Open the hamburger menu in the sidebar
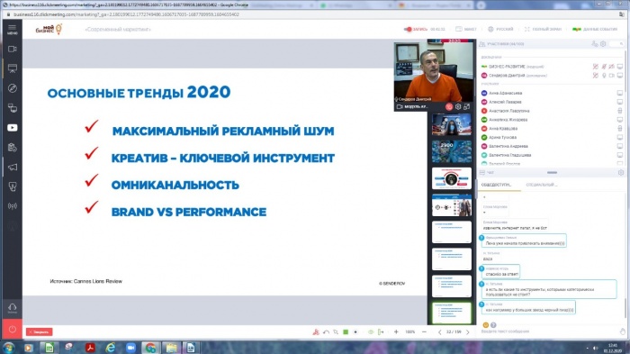 [x=12, y=30]
